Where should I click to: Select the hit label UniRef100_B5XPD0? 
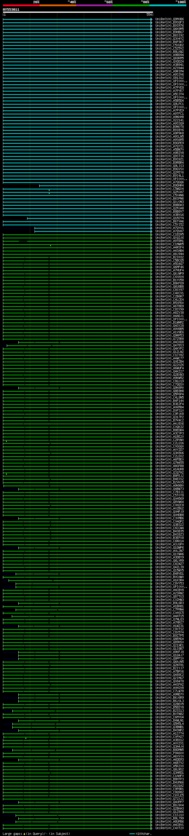[170, 303]
